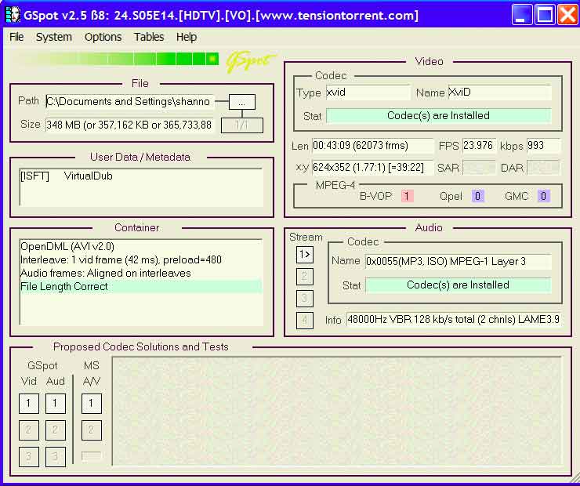The height and width of the screenshot is (486, 580).
Task: Click the kbps field showing 993
Action: tap(543, 145)
